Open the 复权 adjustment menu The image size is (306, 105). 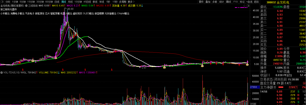click(x=201, y=2)
